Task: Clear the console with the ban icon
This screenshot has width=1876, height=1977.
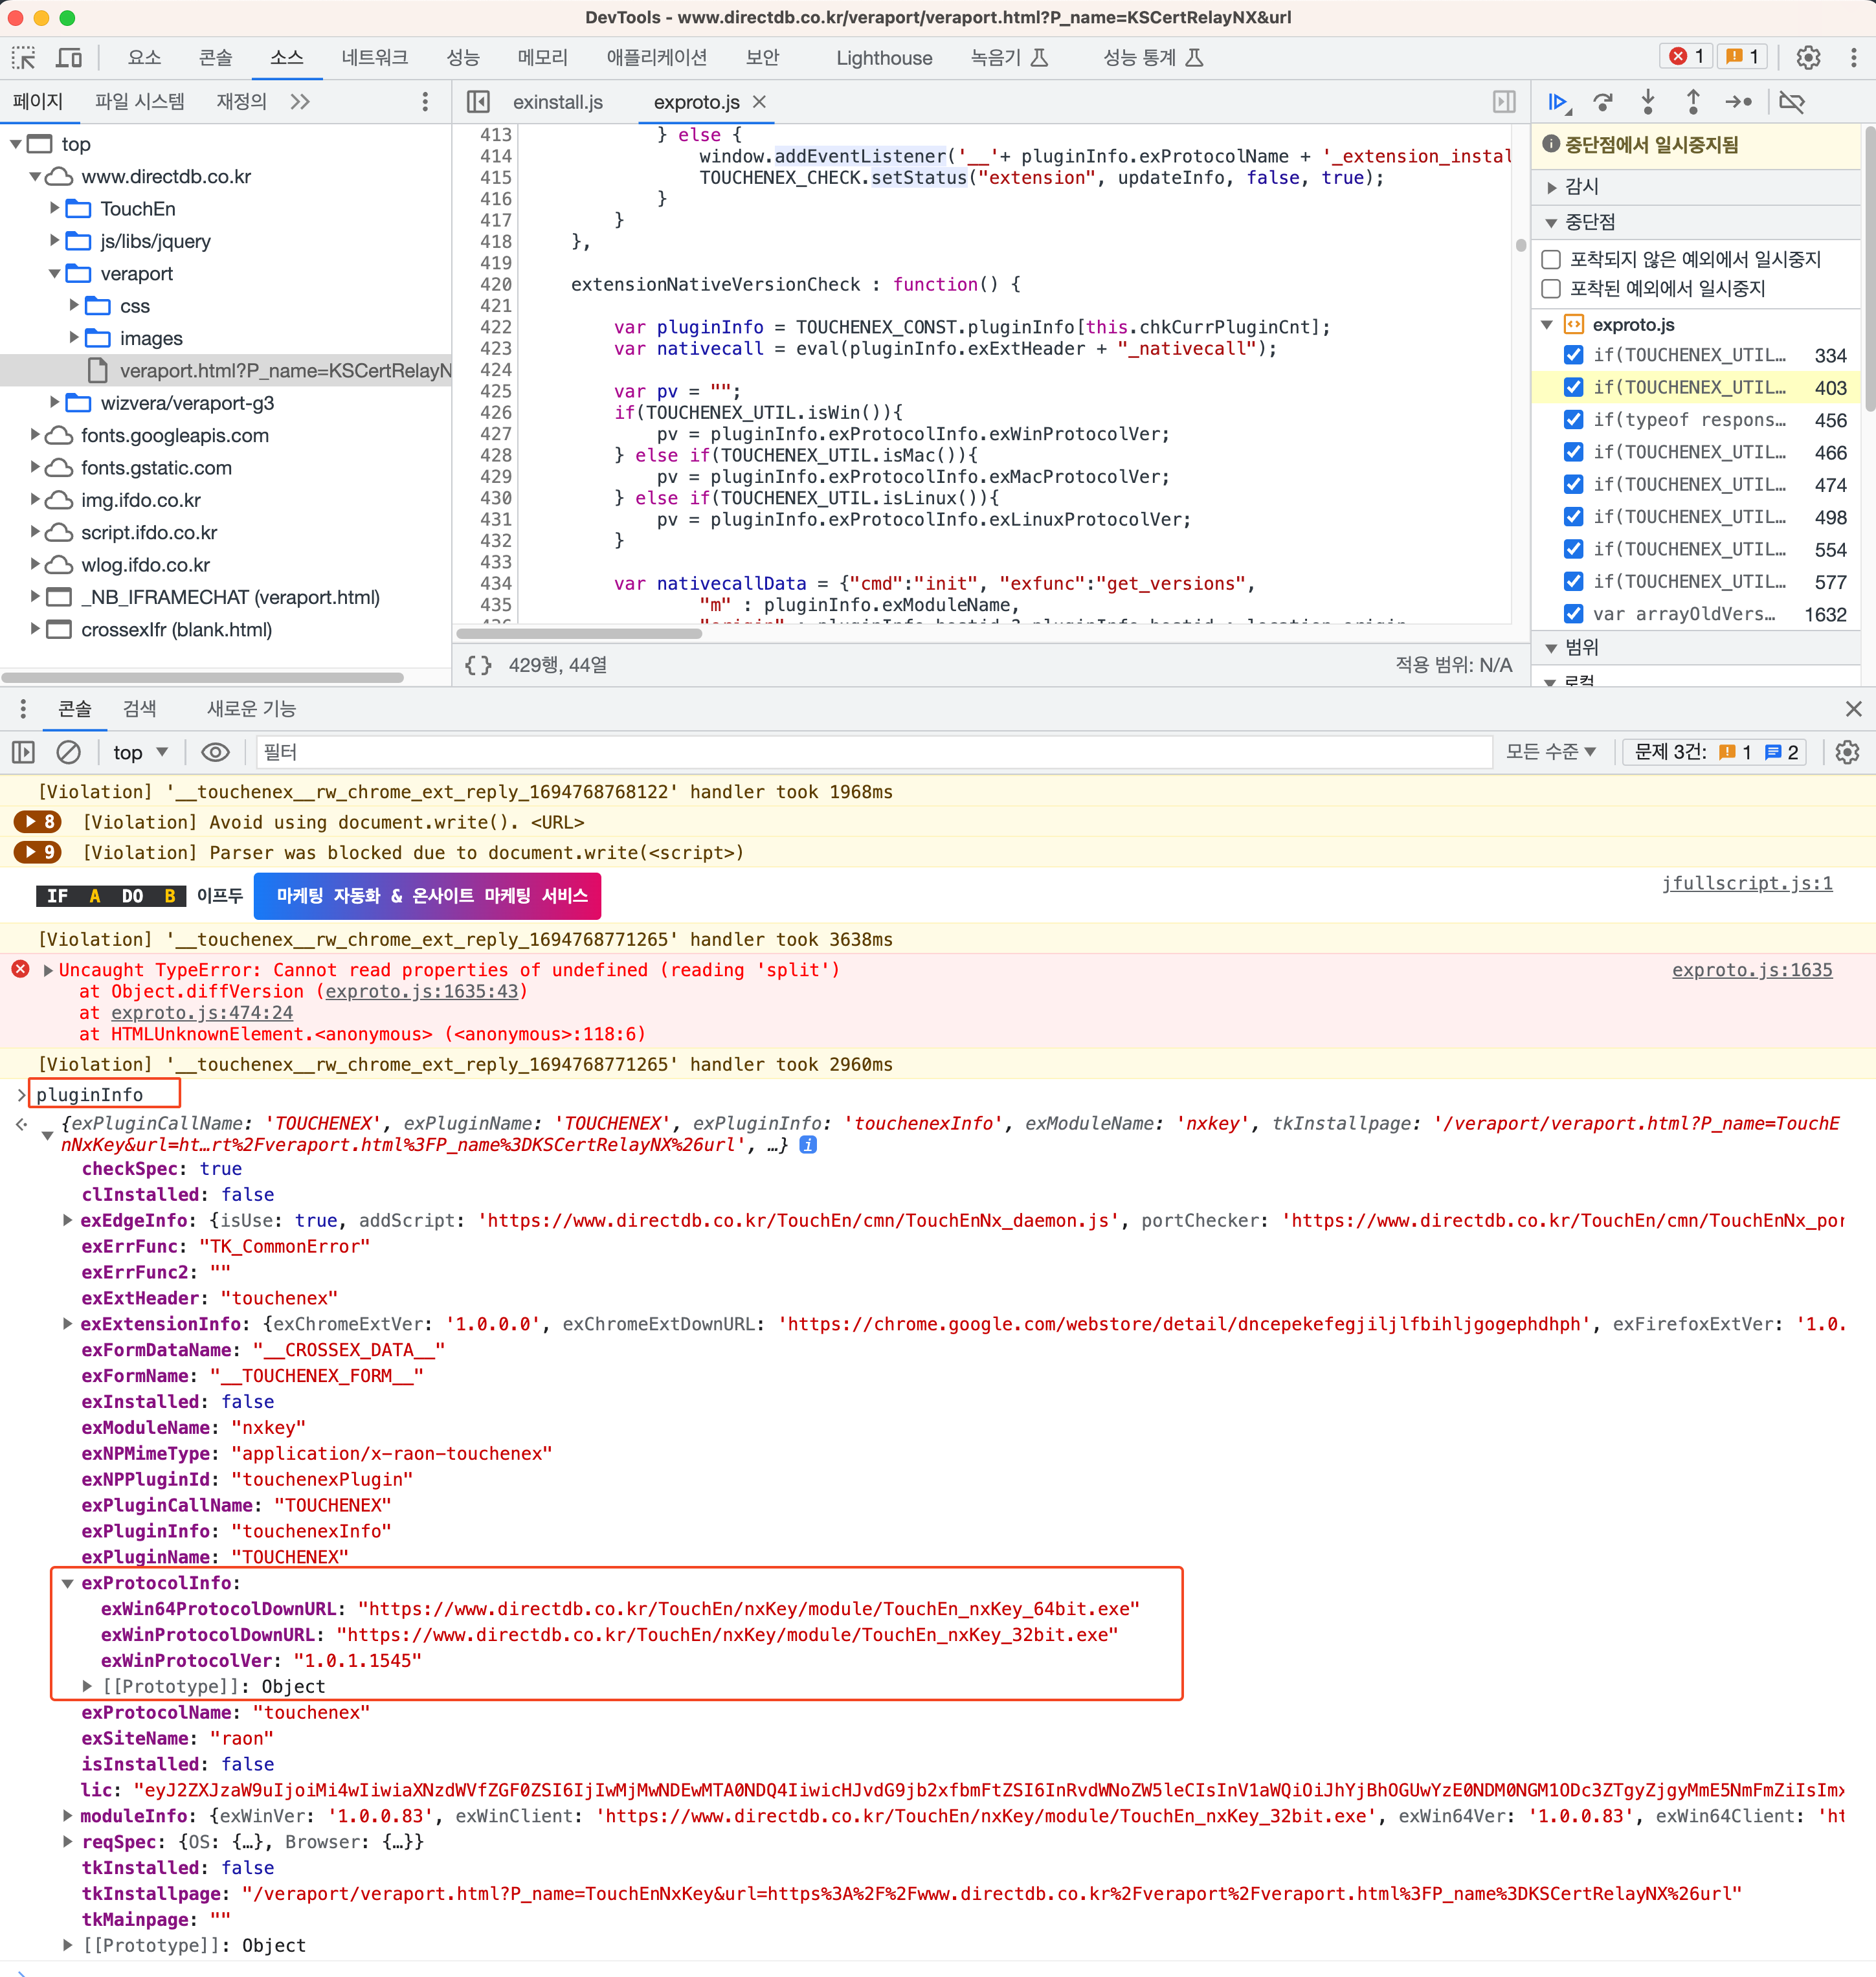Action: (68, 752)
